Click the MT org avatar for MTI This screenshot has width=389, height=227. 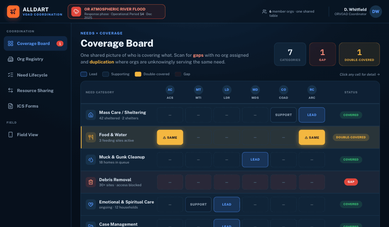[198, 90]
